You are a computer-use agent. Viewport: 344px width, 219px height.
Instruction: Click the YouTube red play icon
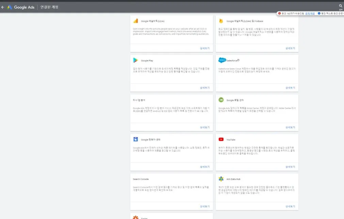(221, 139)
